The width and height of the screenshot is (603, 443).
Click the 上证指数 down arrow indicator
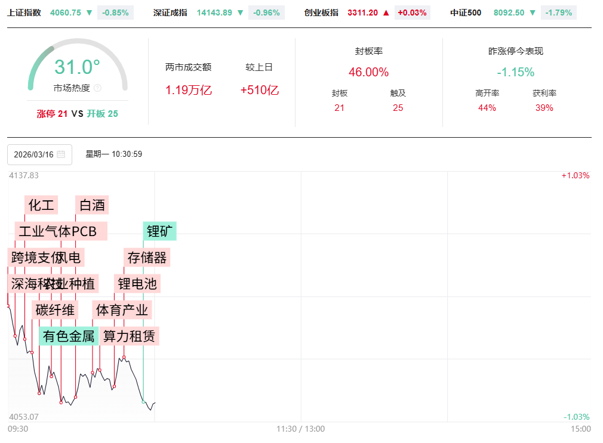pyautogui.click(x=89, y=13)
